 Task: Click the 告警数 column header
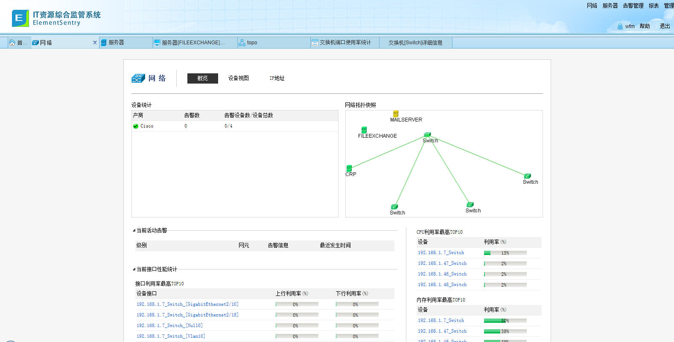tap(192, 116)
